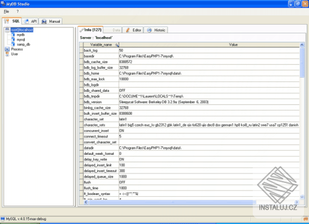Click the bdb_max_lock value 10000
Image resolution: width=309 pixels, height=224 pixels.
(x=124, y=79)
